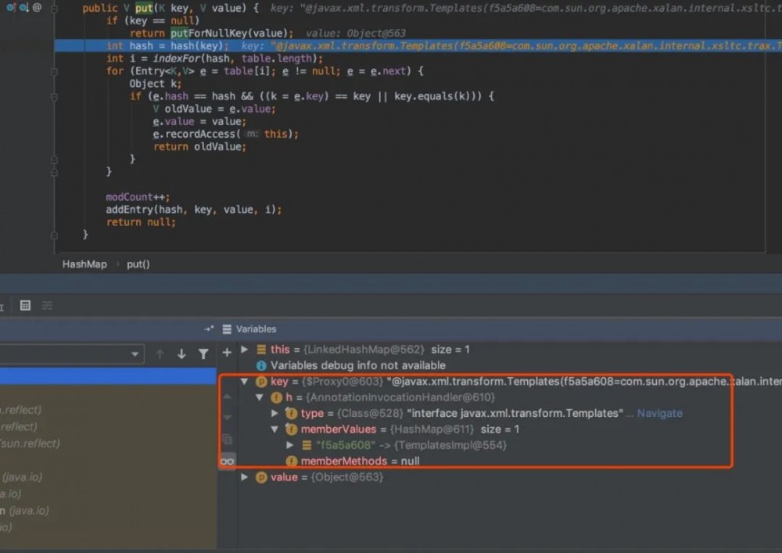Click the HashMap breadcrumb item
The height and width of the screenshot is (553, 782).
click(84, 264)
